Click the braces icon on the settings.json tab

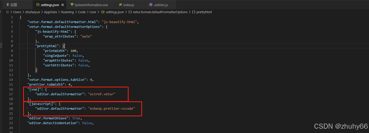click(x=38, y=5)
